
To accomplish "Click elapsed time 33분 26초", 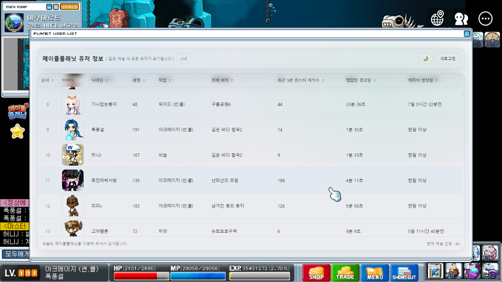I will (x=356, y=105).
